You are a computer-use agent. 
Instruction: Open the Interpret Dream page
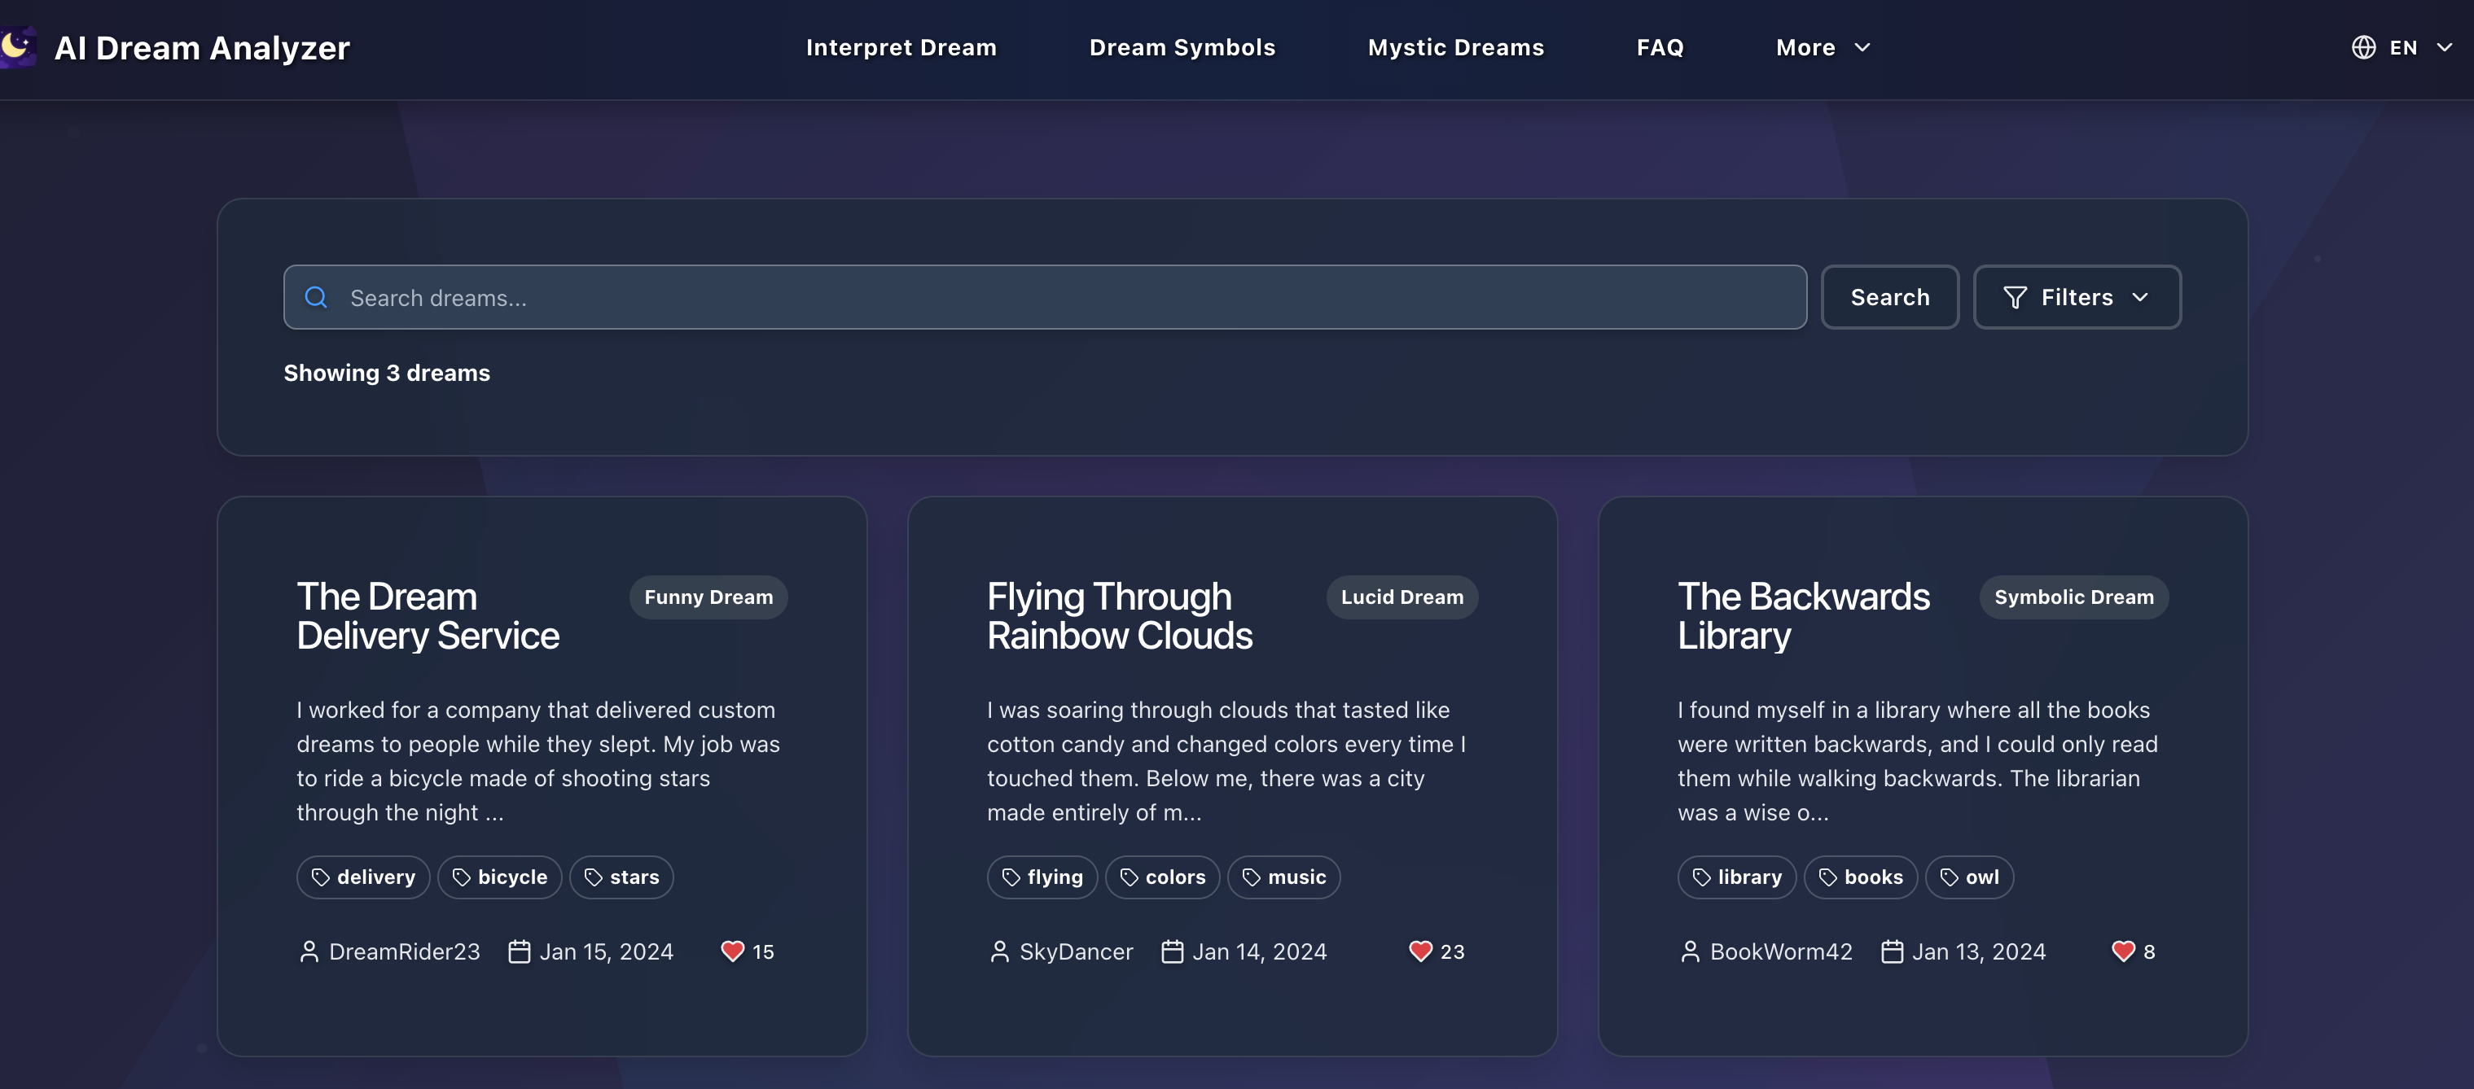pos(901,47)
